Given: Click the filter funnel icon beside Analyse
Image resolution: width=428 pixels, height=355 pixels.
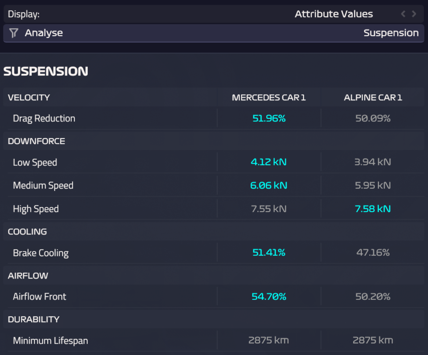Looking at the screenshot, I should [x=14, y=33].
